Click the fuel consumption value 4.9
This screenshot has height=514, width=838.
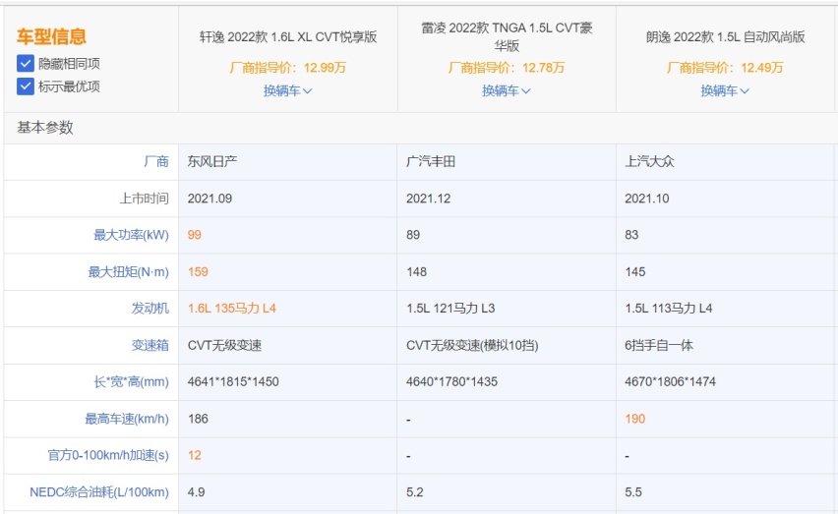pyautogui.click(x=196, y=492)
